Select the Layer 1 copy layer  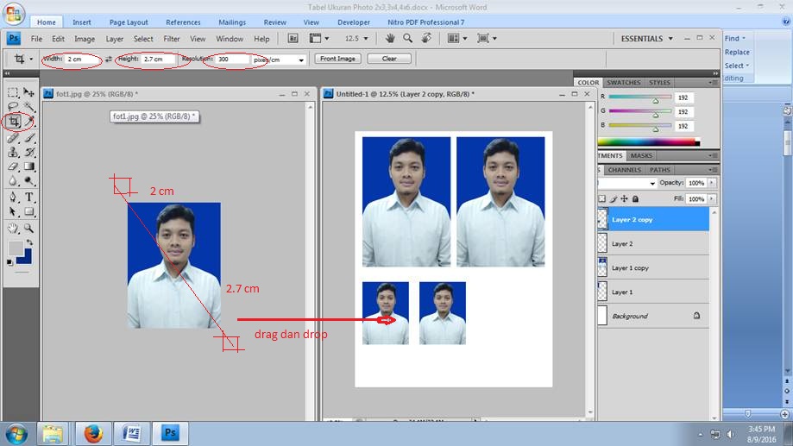[x=630, y=268]
